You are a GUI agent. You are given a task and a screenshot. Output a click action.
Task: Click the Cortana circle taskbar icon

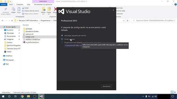9,97
